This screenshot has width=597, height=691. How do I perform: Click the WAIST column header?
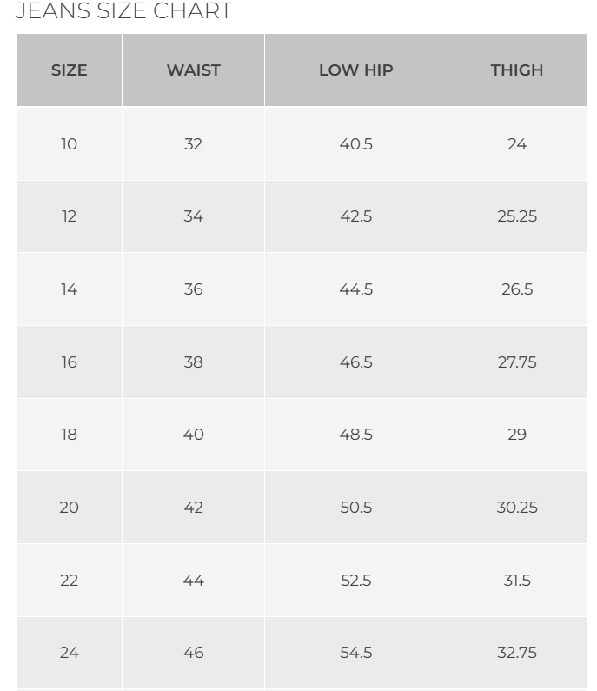[x=193, y=70]
